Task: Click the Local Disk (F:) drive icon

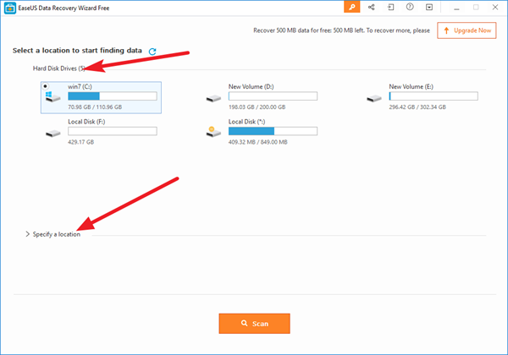Action: [53, 134]
